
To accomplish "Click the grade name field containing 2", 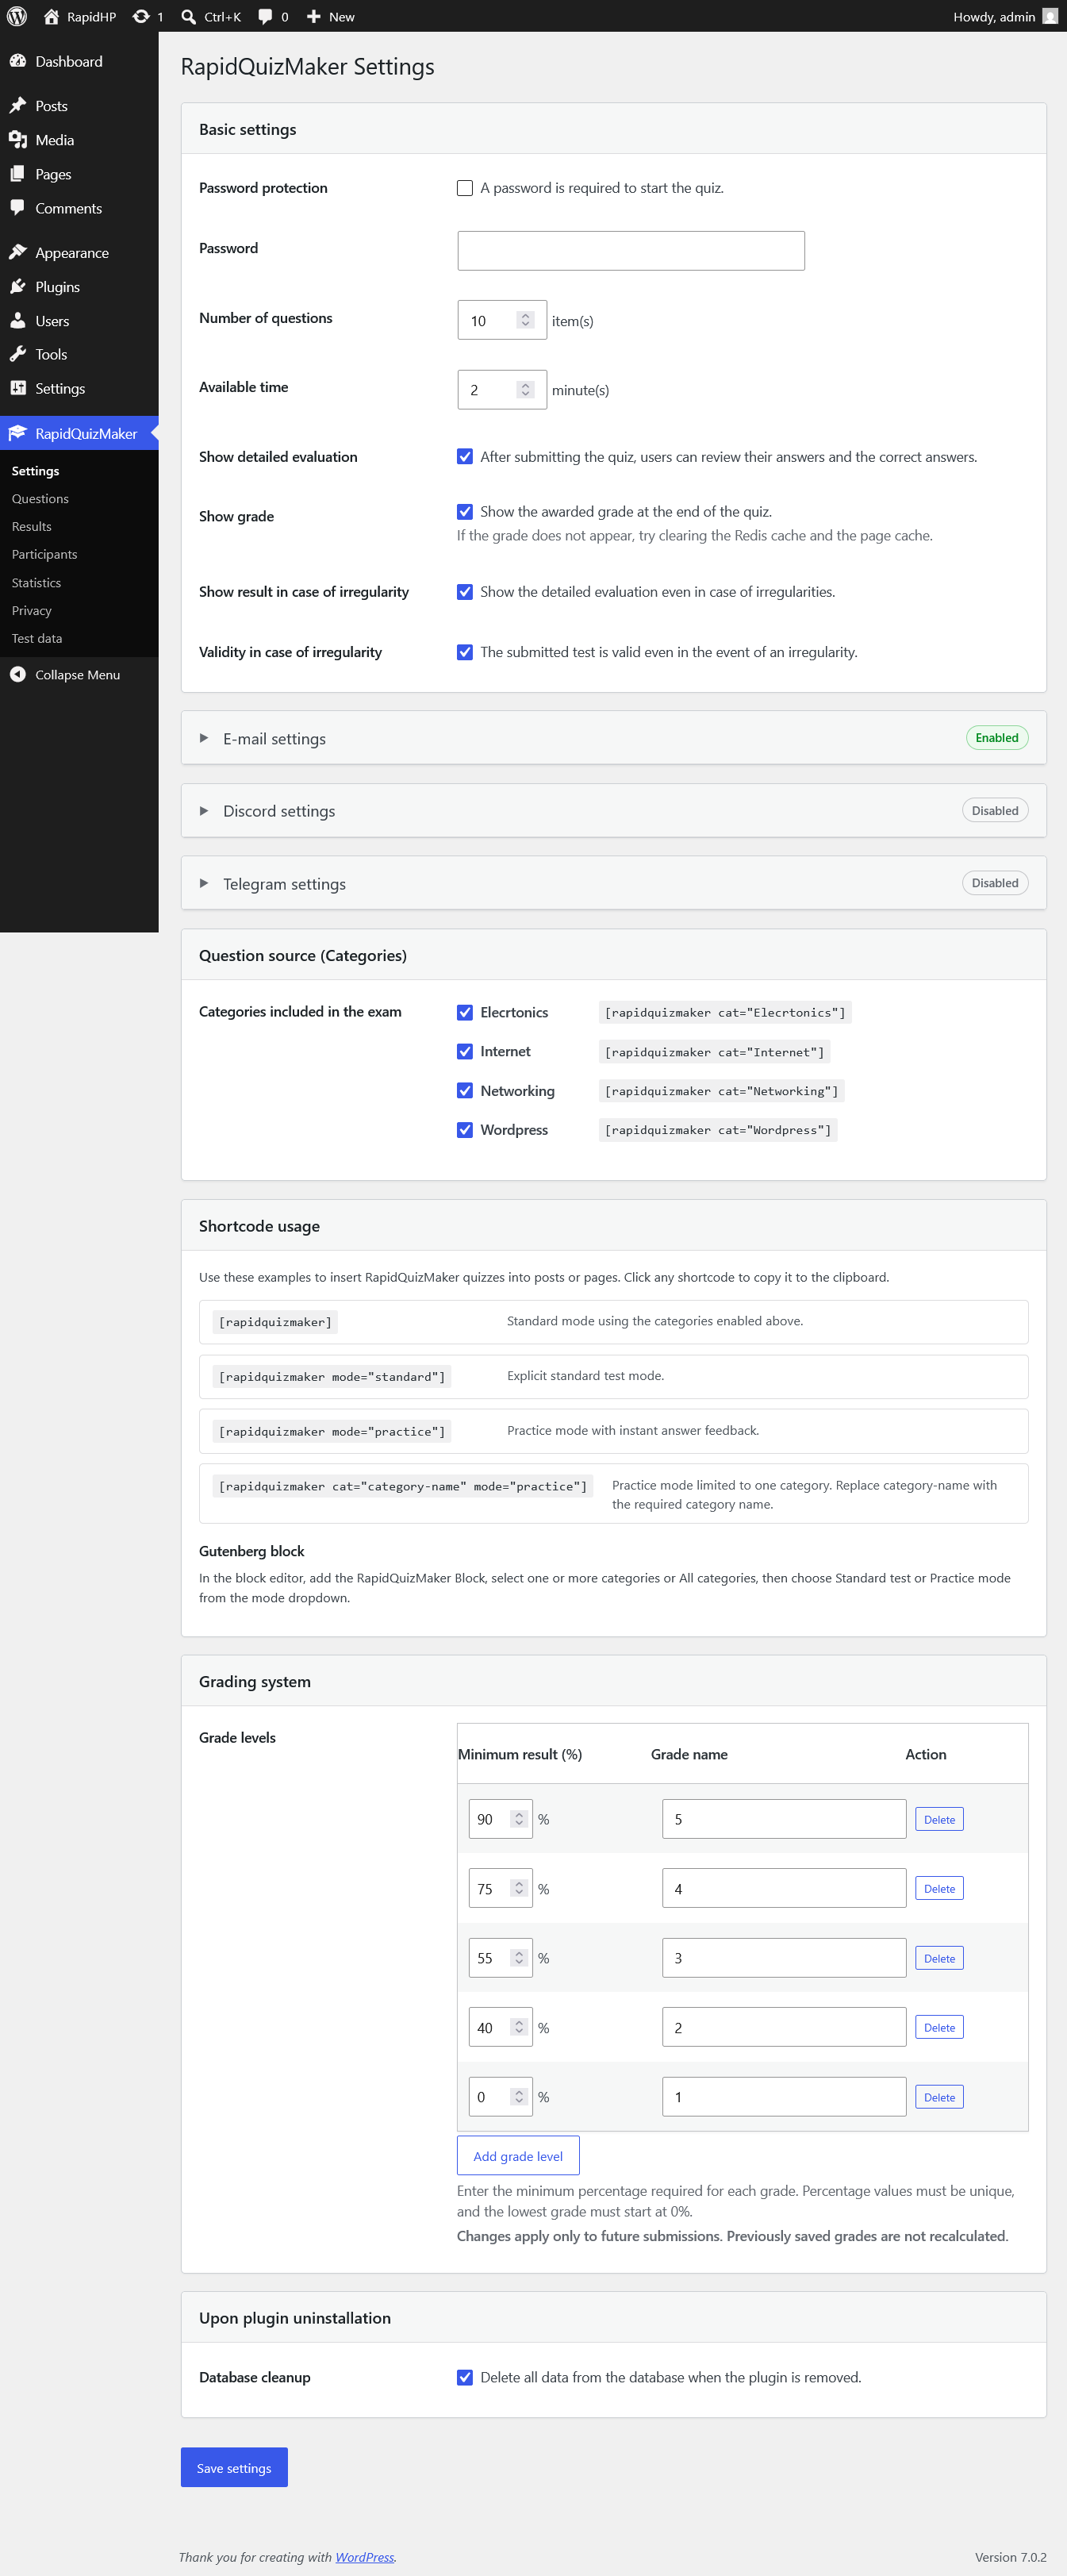I will (784, 2027).
